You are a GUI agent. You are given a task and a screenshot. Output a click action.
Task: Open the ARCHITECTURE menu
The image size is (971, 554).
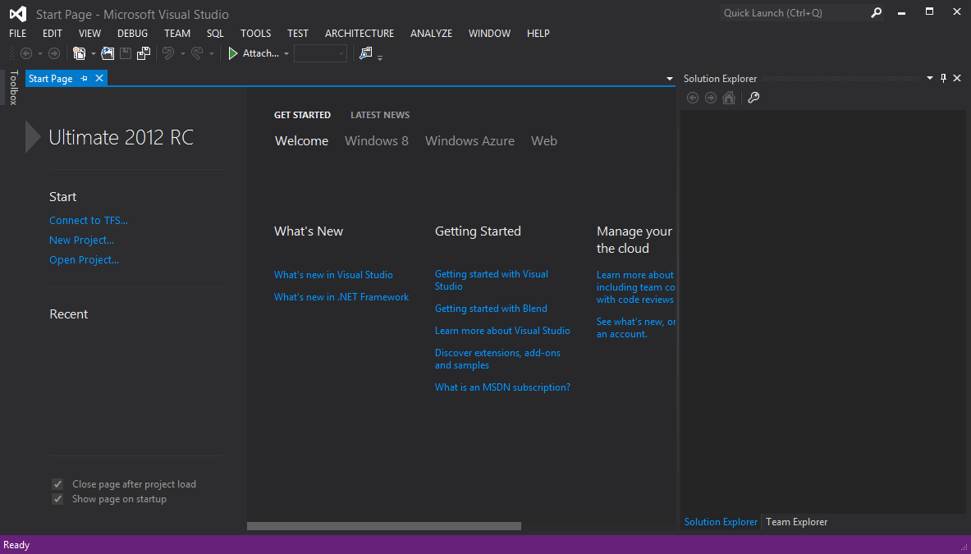pyautogui.click(x=359, y=34)
